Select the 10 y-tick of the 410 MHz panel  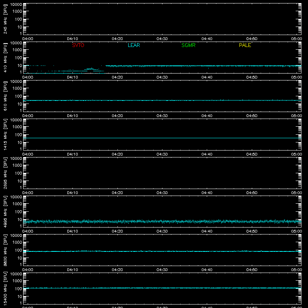(x=20, y=65)
